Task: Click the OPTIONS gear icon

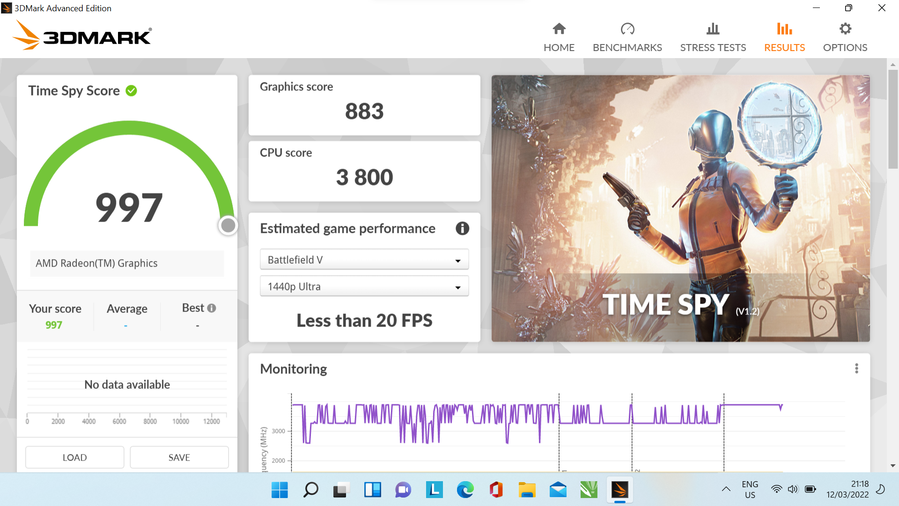Action: [845, 29]
